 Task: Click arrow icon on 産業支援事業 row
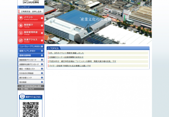(x=42, y=55)
